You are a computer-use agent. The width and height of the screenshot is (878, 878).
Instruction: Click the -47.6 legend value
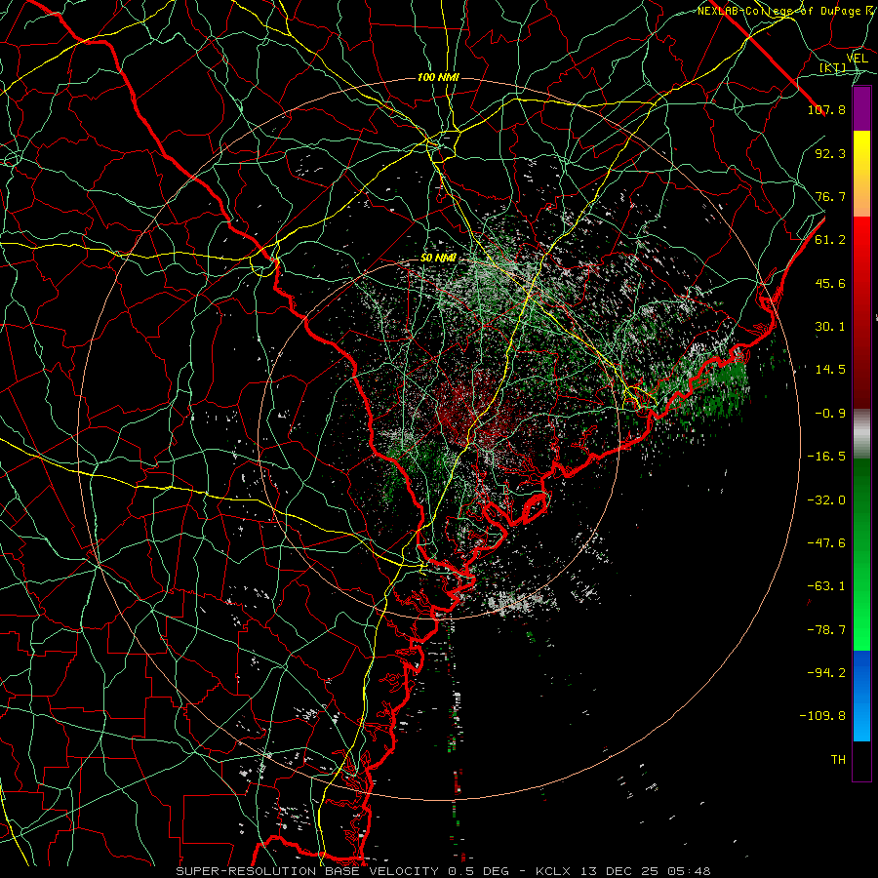(x=826, y=543)
